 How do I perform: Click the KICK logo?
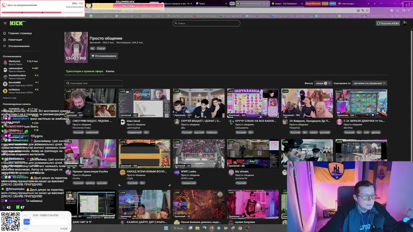[17, 23]
